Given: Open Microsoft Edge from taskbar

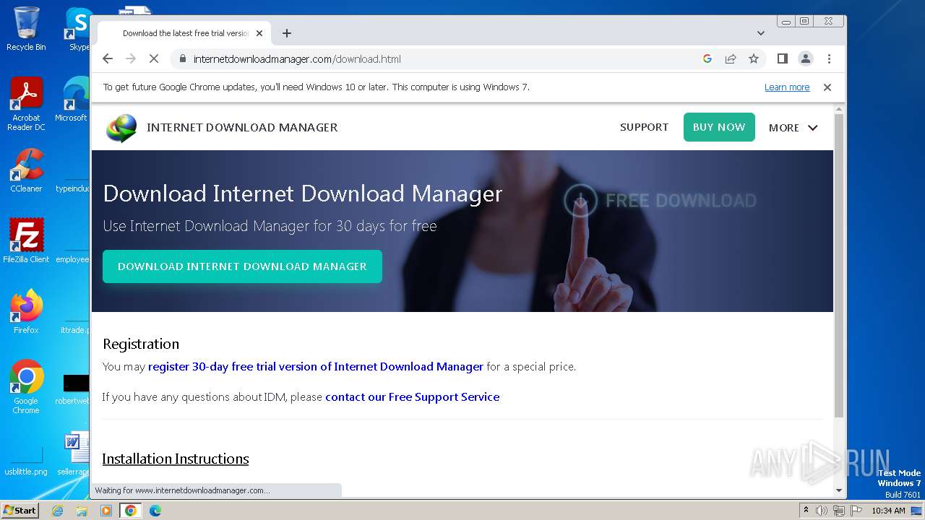Looking at the screenshot, I should [x=155, y=511].
